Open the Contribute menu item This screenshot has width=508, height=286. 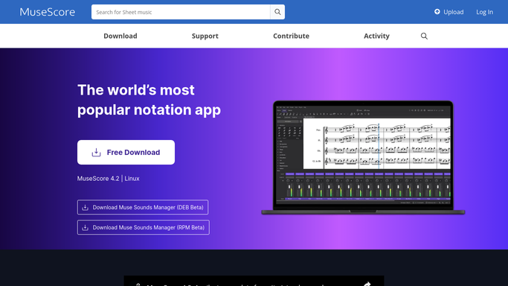(x=291, y=36)
